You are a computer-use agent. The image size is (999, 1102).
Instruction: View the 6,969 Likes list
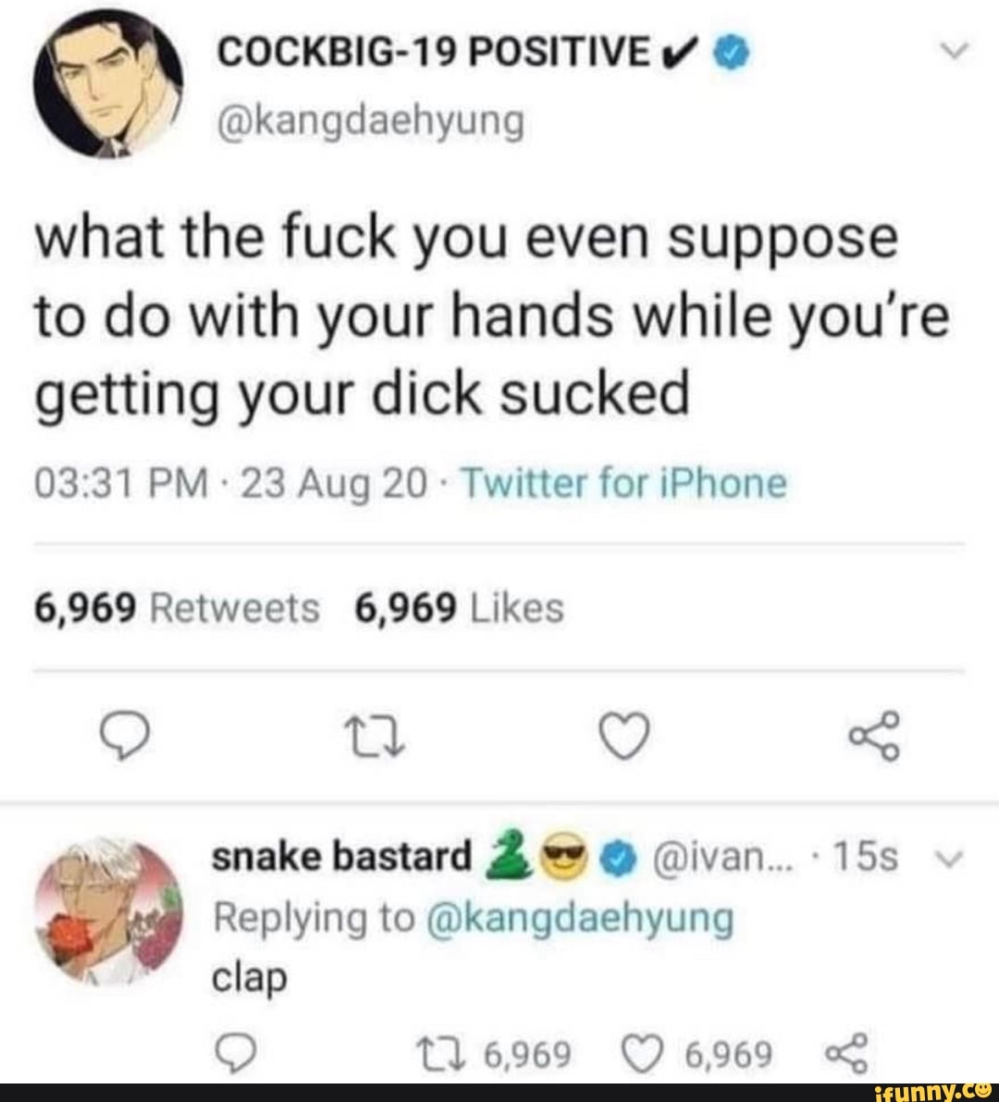tap(459, 608)
